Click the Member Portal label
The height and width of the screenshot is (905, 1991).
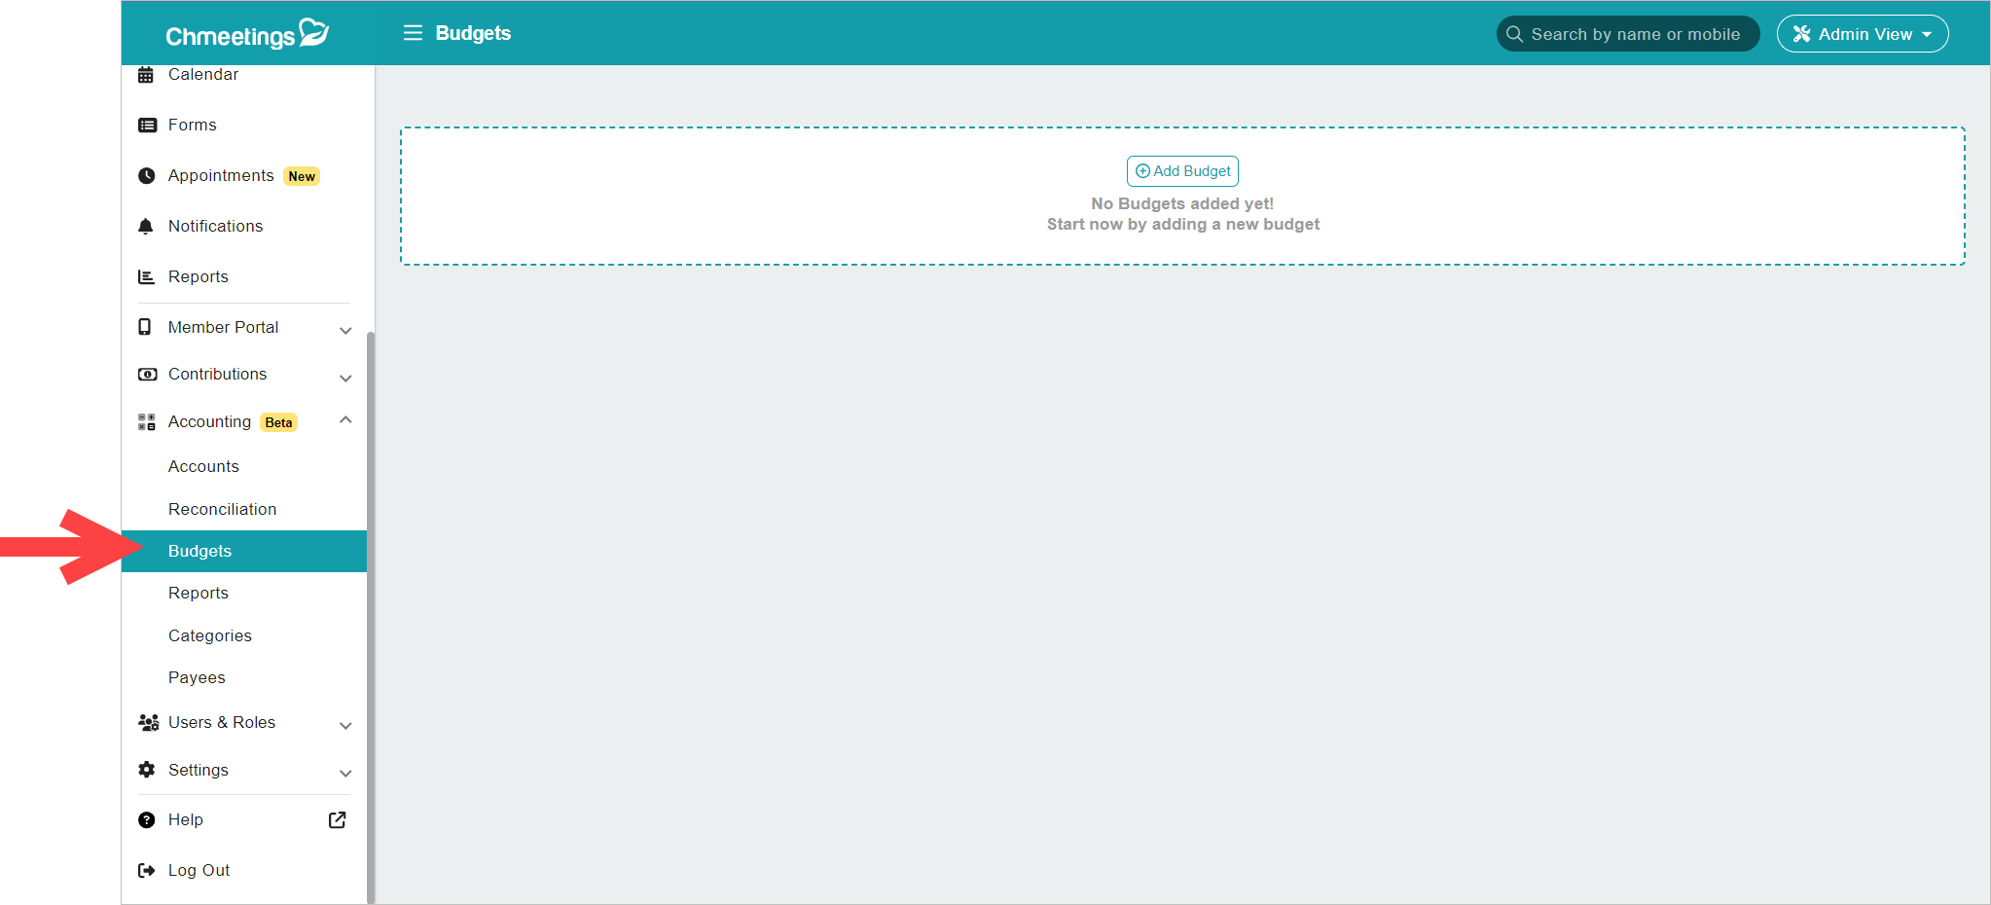(x=223, y=327)
